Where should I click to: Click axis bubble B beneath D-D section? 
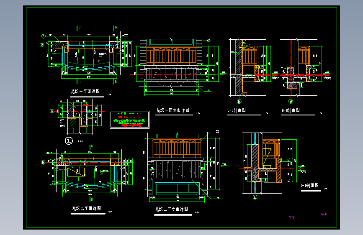255,197
